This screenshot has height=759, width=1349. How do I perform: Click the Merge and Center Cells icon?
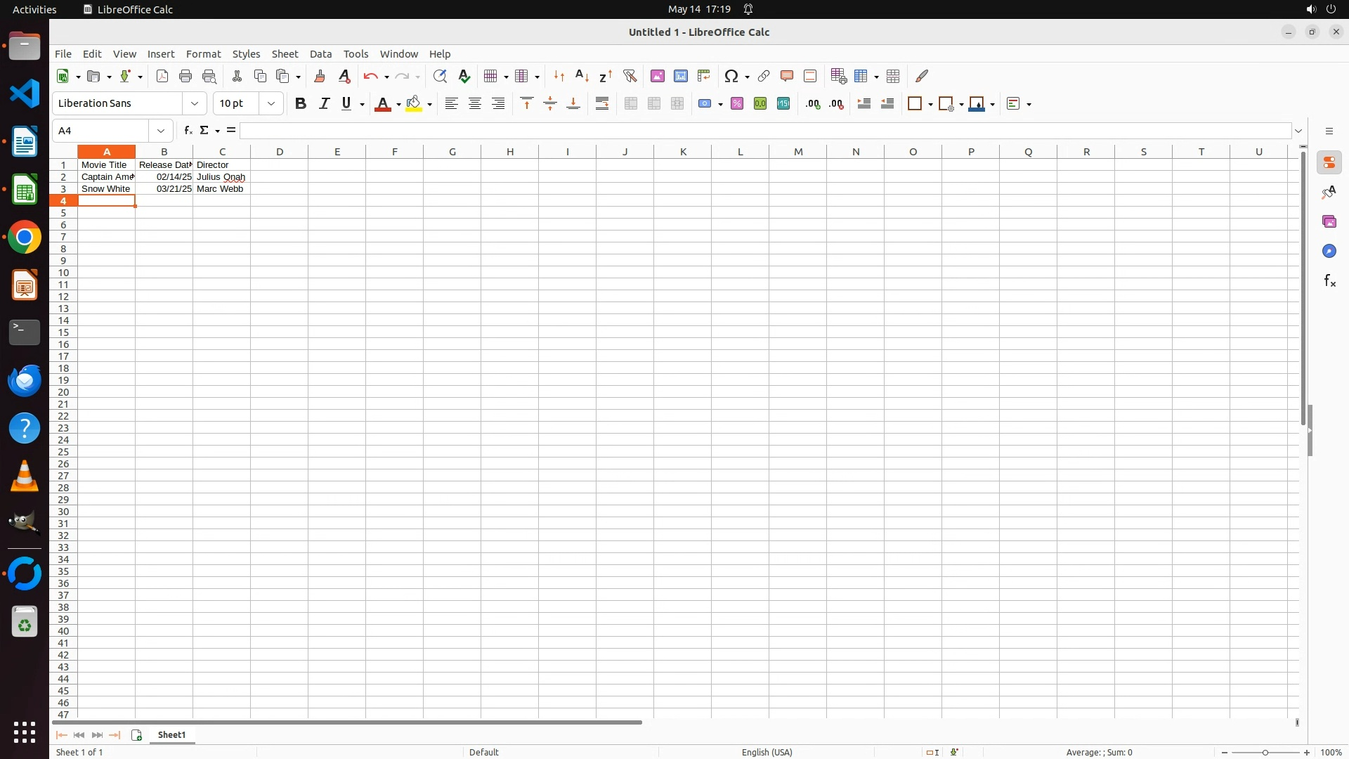tap(631, 104)
